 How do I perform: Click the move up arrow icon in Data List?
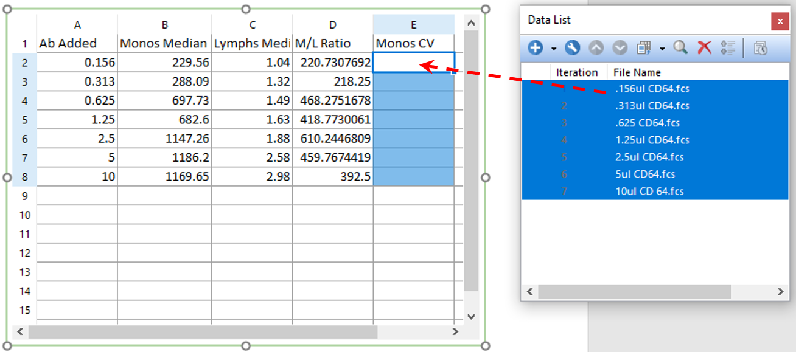596,48
